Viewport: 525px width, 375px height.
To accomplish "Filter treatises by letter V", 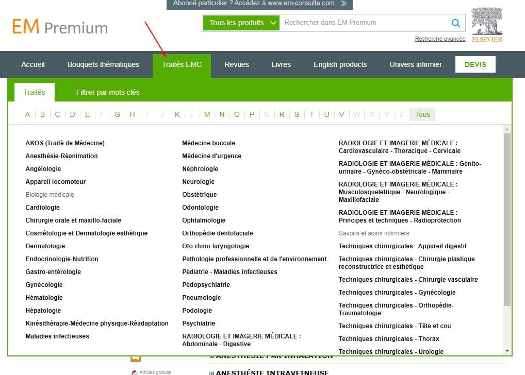I will (341, 114).
